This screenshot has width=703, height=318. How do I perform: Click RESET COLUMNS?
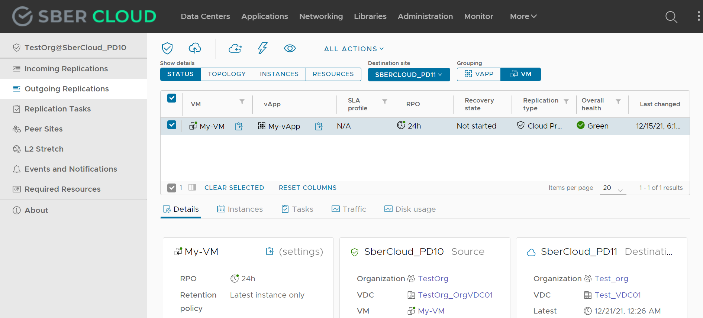pyautogui.click(x=307, y=188)
